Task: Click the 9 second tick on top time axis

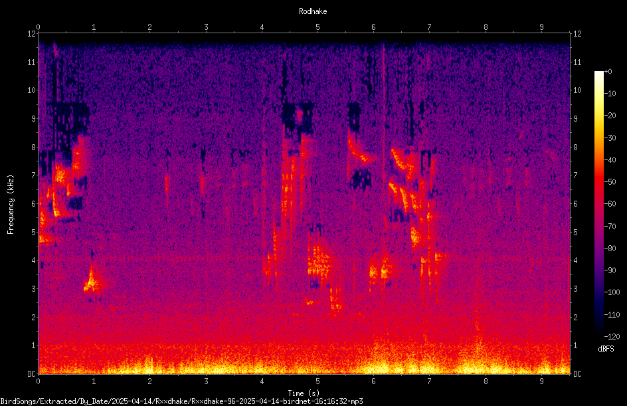Action: [x=541, y=27]
